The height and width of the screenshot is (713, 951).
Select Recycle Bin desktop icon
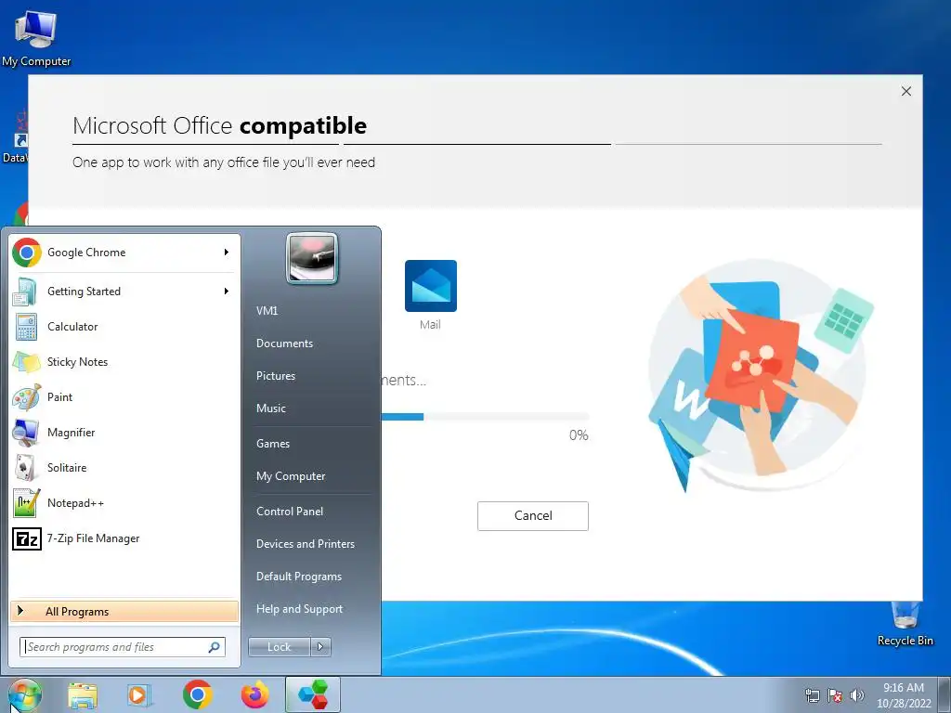tap(905, 625)
